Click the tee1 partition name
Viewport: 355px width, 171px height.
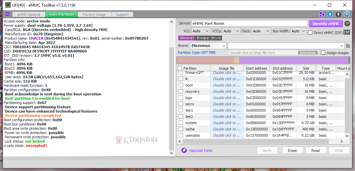189,110
